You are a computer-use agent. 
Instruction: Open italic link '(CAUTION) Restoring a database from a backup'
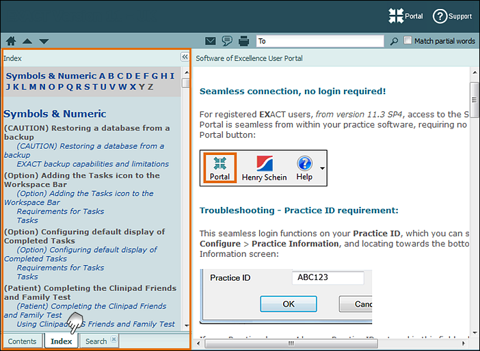[84, 150]
